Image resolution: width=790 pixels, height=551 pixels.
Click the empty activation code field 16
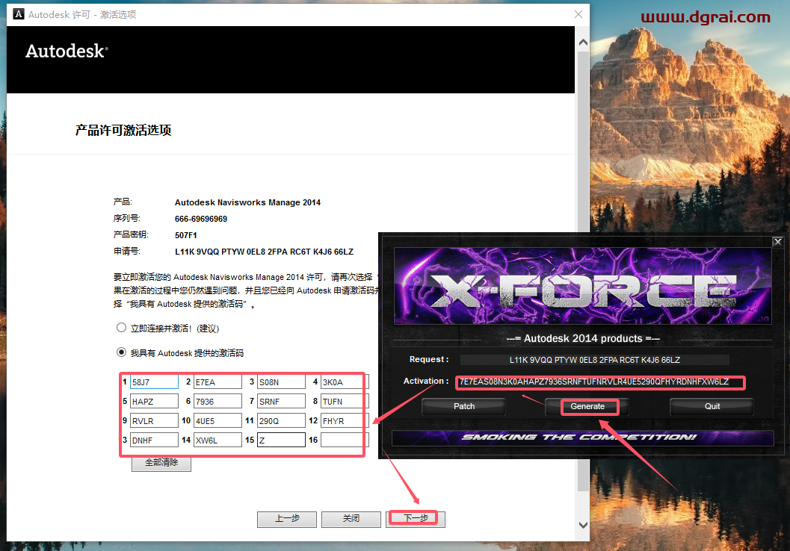pyautogui.click(x=345, y=440)
